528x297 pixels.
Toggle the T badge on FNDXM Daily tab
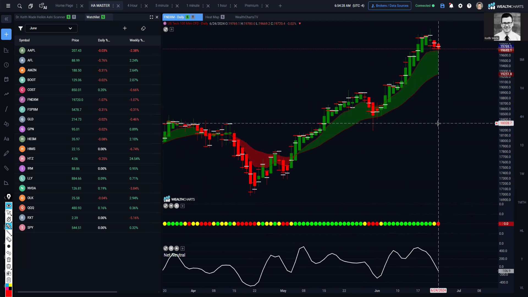click(193, 17)
